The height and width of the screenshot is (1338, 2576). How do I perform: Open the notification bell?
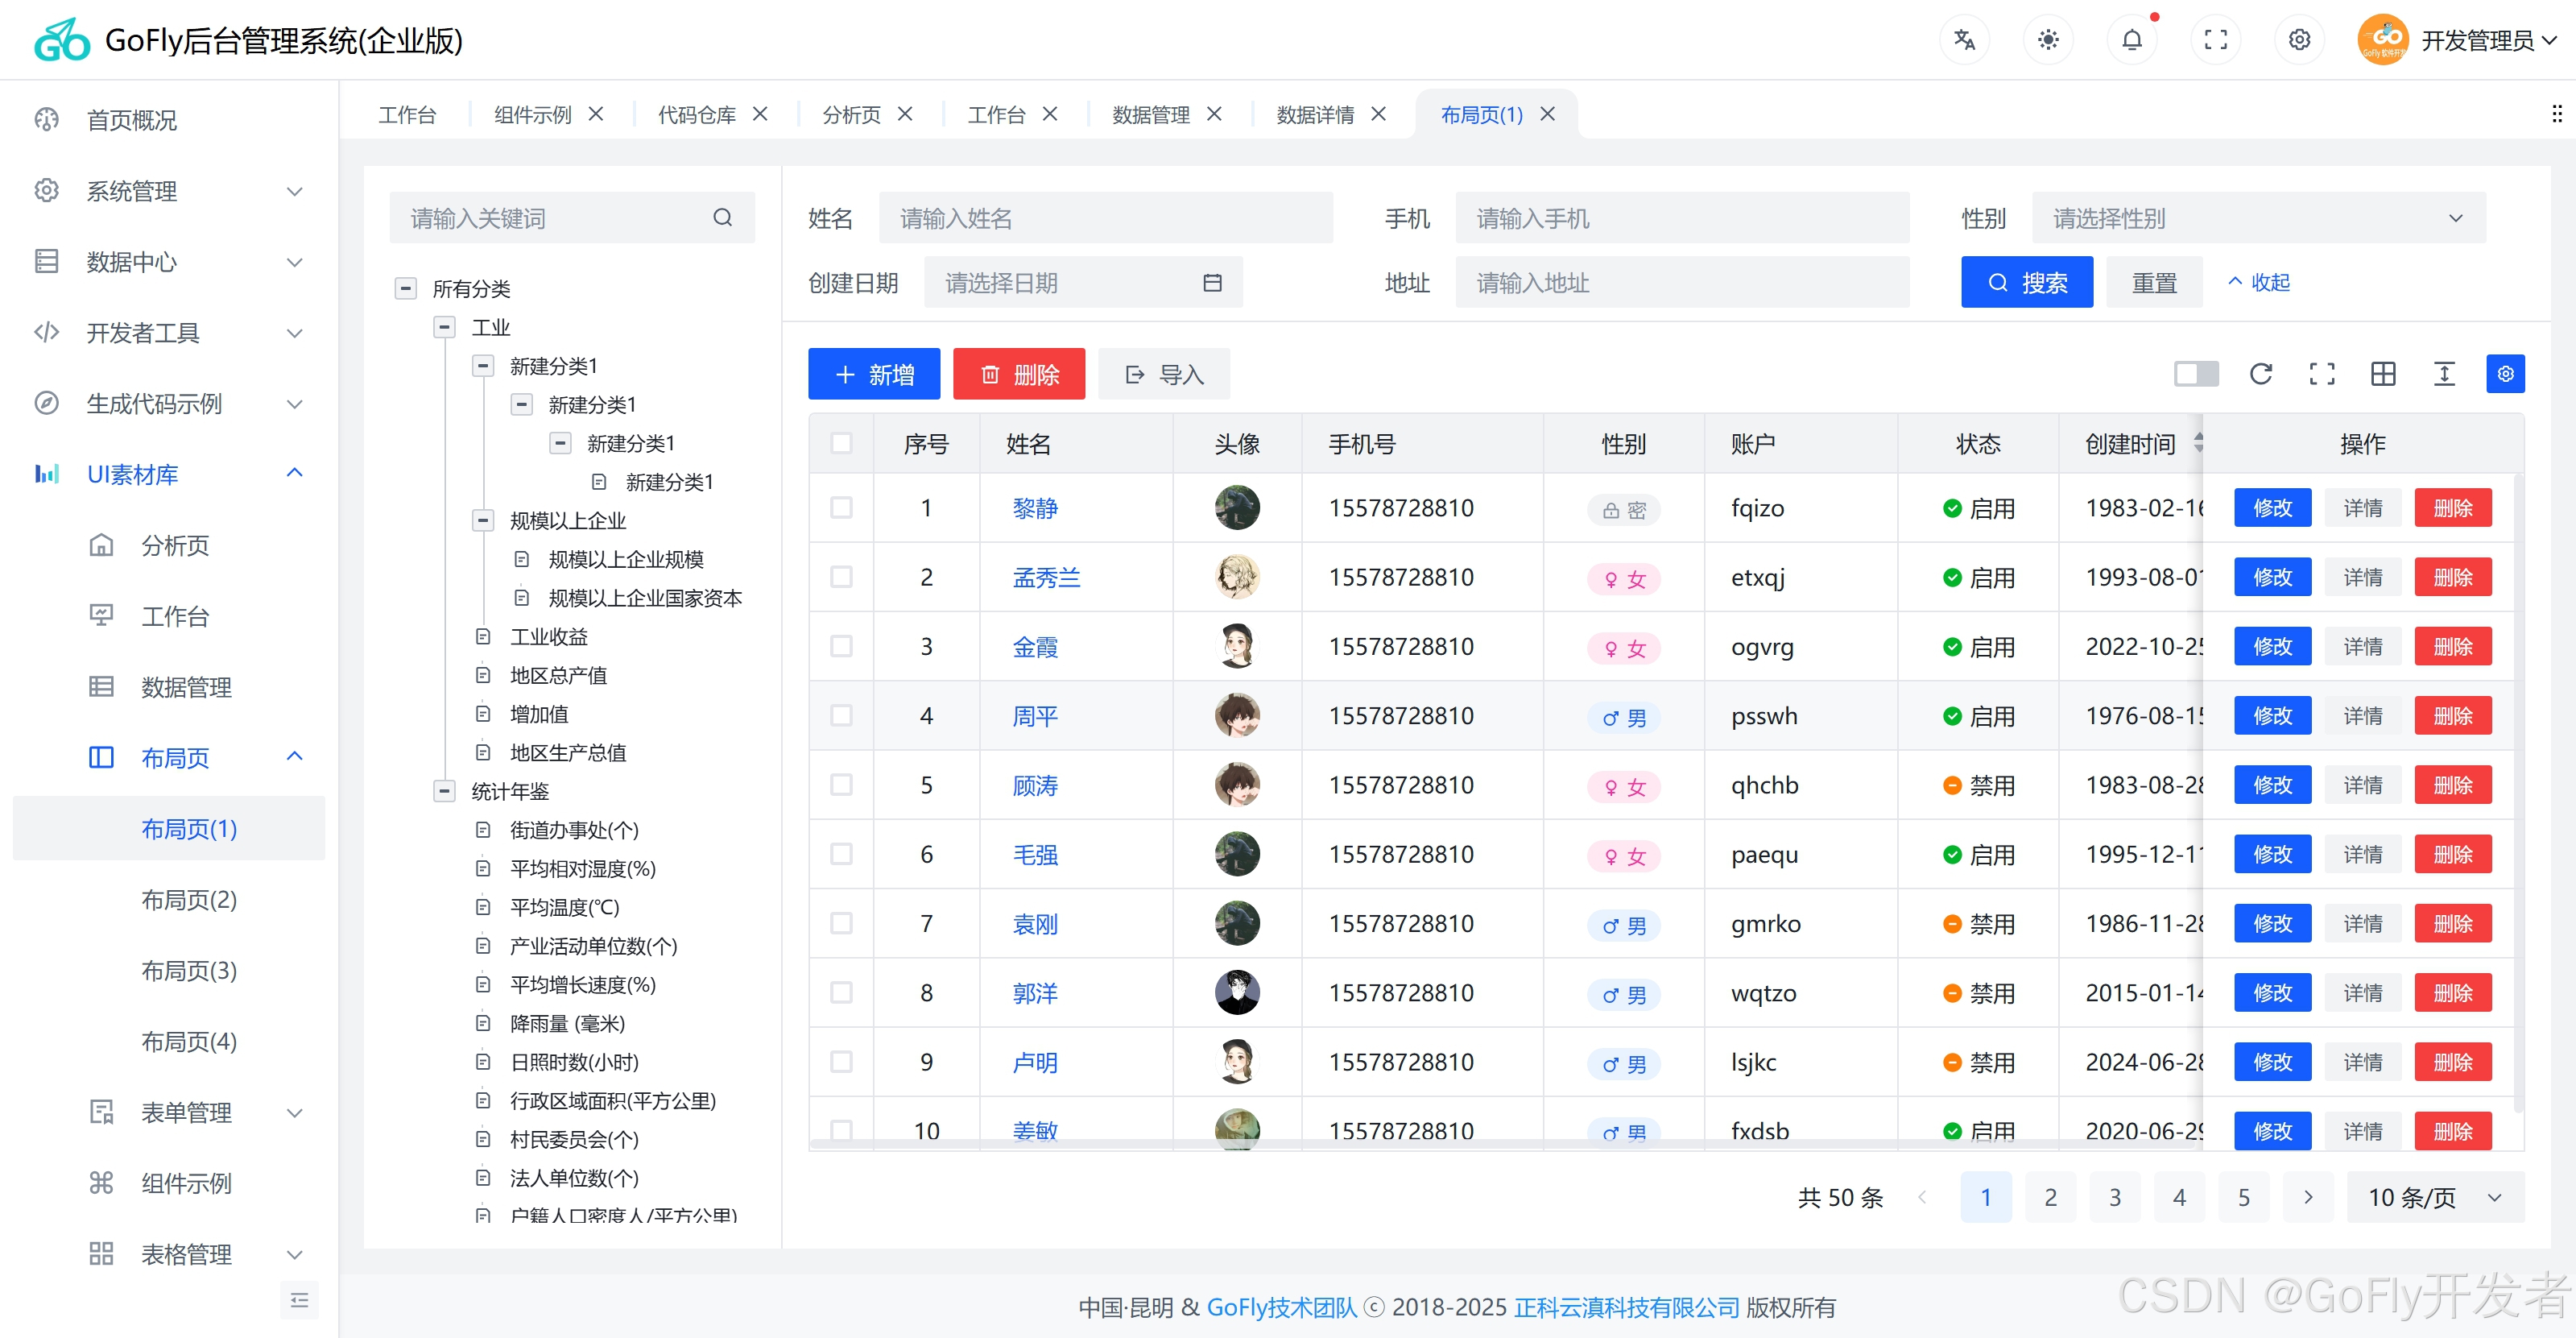click(x=2132, y=40)
